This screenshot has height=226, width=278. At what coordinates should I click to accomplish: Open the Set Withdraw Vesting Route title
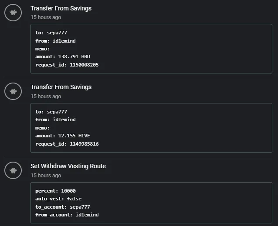pyautogui.click(x=68, y=166)
